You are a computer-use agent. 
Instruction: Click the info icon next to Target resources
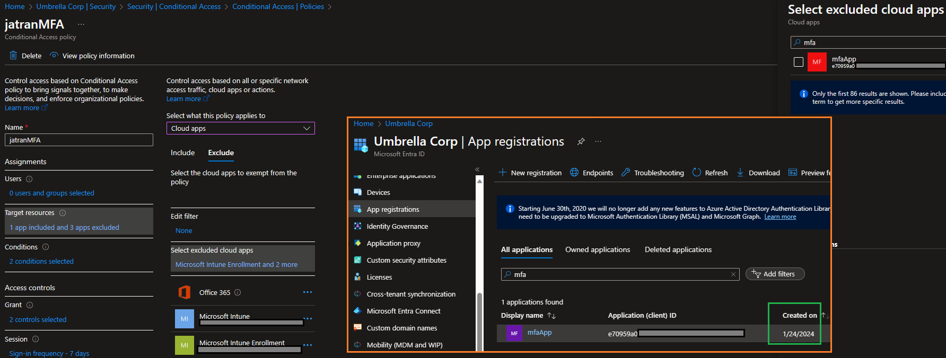click(x=63, y=213)
